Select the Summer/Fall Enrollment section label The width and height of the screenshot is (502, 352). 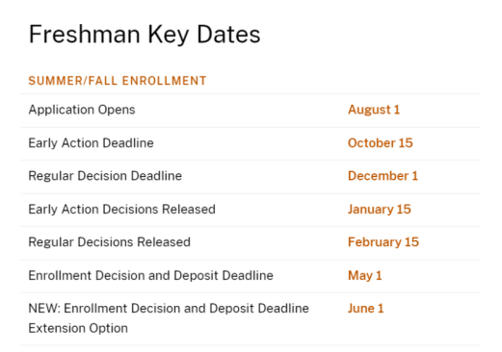118,81
